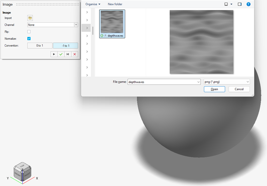This screenshot has width=267, height=186.
Task: Expand the second navigation tree chevron
Action: (x=87, y=20)
